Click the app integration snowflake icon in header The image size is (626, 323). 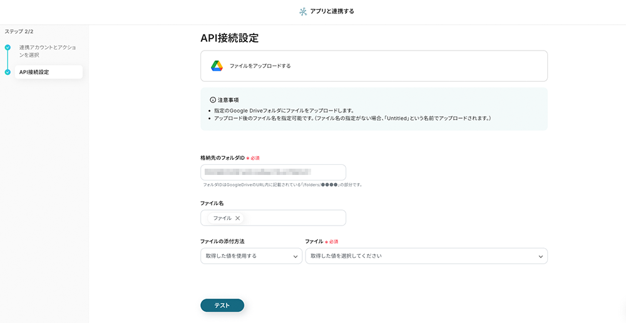[x=303, y=11]
